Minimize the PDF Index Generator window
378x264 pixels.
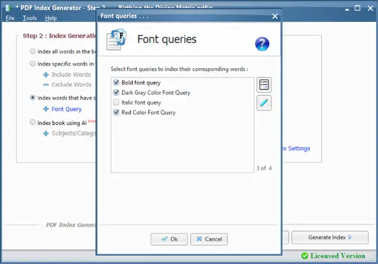click(347, 9)
